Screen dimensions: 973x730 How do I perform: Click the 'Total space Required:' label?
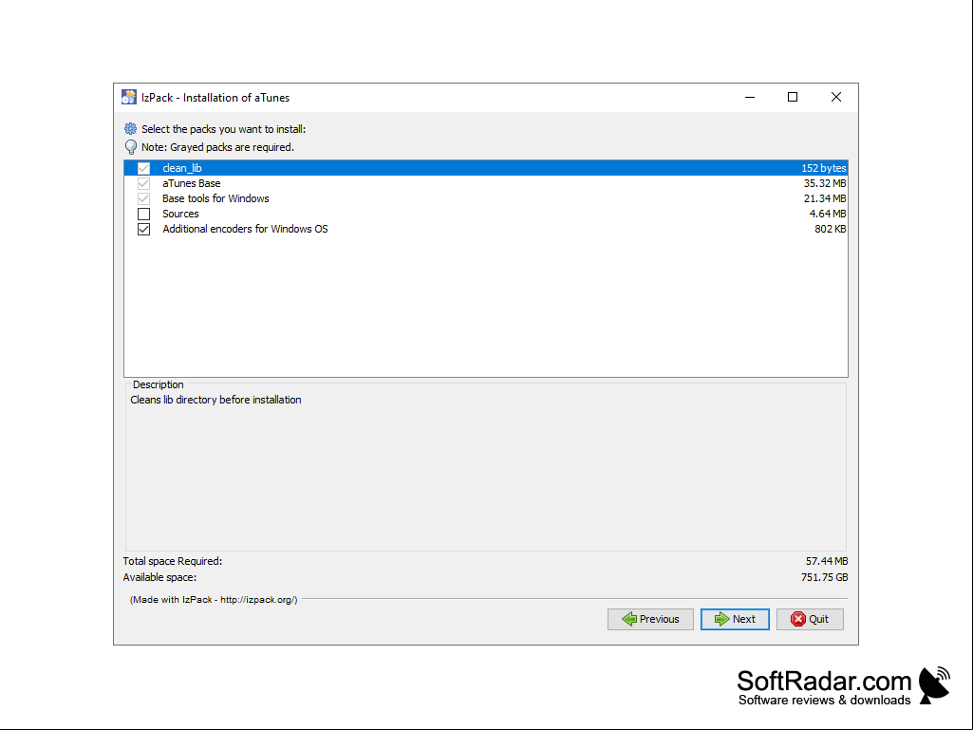tap(173, 561)
